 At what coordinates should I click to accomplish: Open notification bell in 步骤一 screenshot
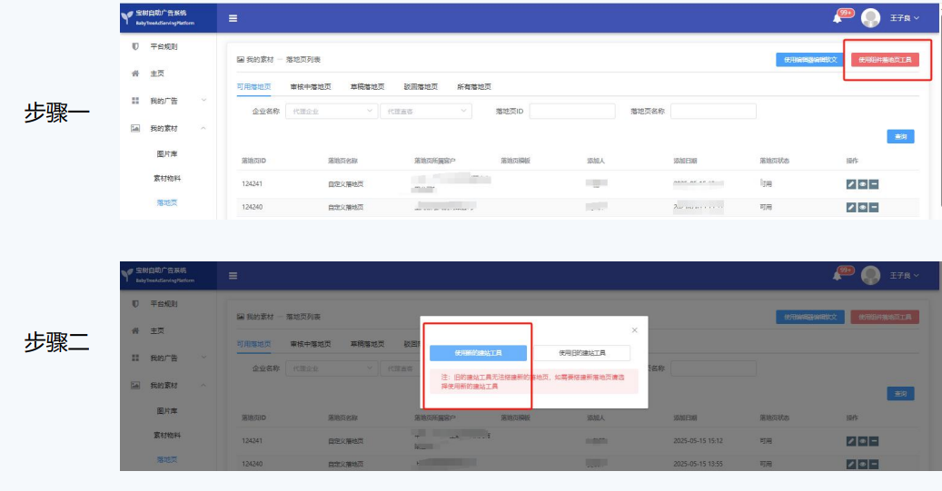pyautogui.click(x=837, y=18)
